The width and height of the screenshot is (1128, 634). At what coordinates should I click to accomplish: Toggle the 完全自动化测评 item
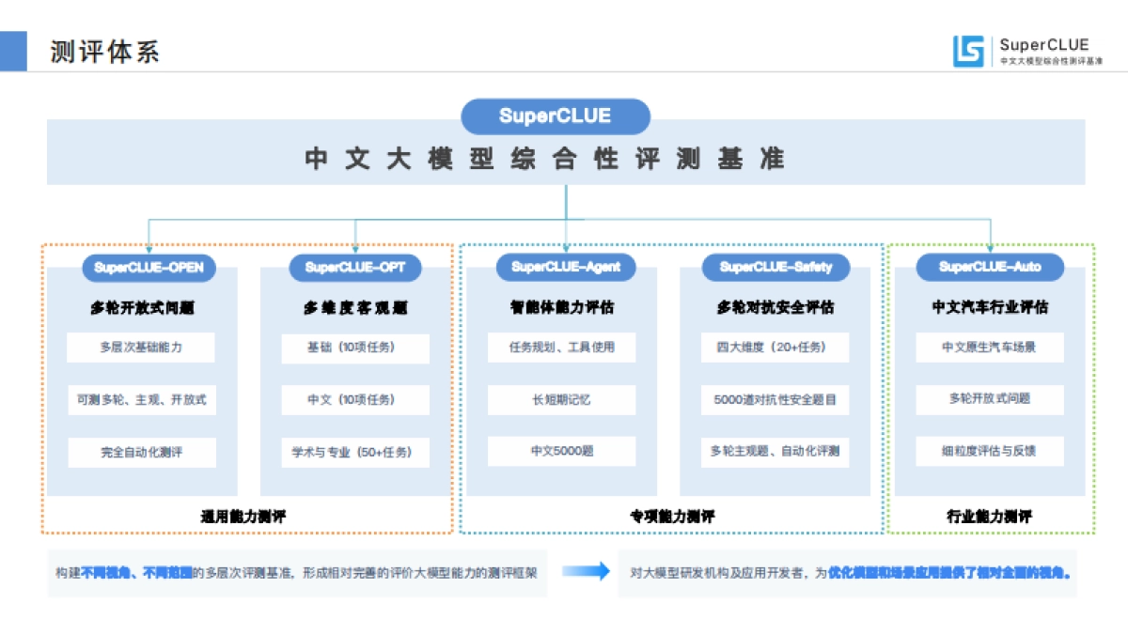pos(141,452)
